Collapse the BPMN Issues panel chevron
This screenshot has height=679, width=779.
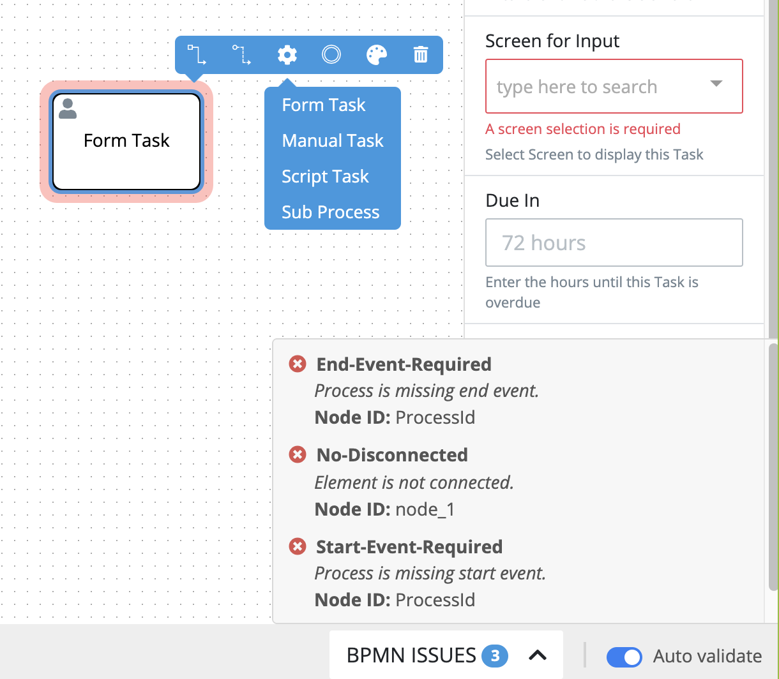[x=538, y=655]
